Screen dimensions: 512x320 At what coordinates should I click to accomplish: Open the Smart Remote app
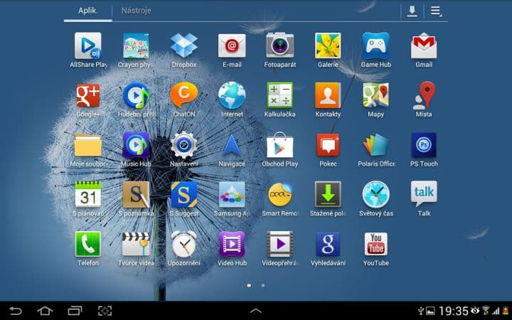(x=280, y=195)
